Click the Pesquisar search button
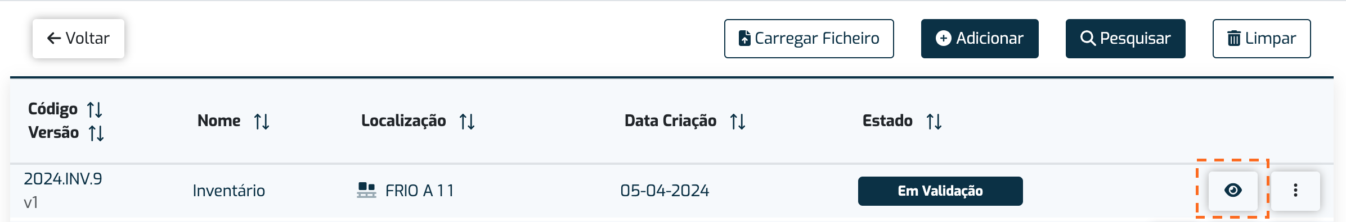The image size is (1346, 222). coord(1125,39)
